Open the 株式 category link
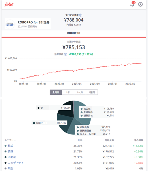The image size is (148, 171). pos(10,146)
